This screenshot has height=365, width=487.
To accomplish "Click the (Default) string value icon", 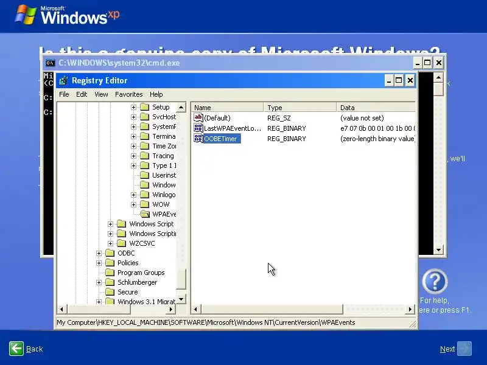I will (198, 117).
